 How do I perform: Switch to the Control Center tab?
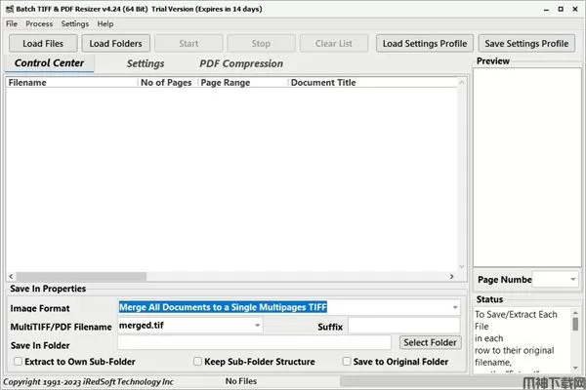(x=50, y=63)
